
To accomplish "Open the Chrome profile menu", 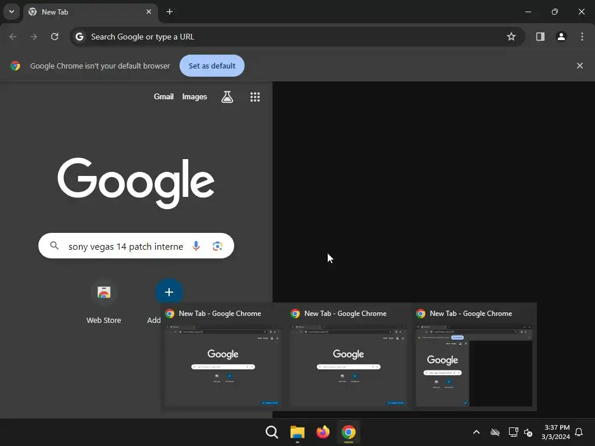I will coord(561,37).
